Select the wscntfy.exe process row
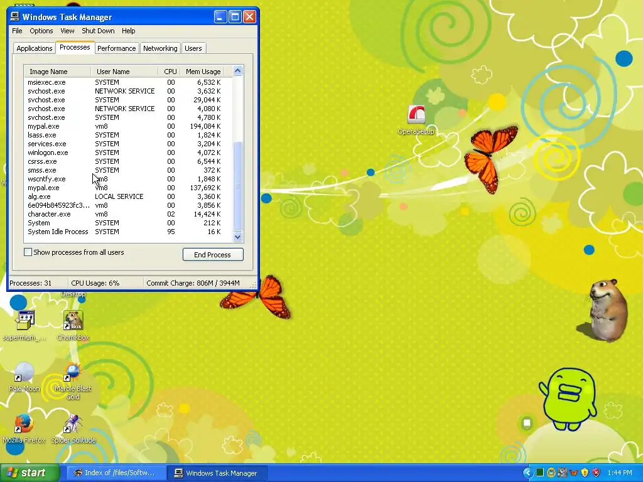This screenshot has width=643, height=482. click(x=128, y=179)
